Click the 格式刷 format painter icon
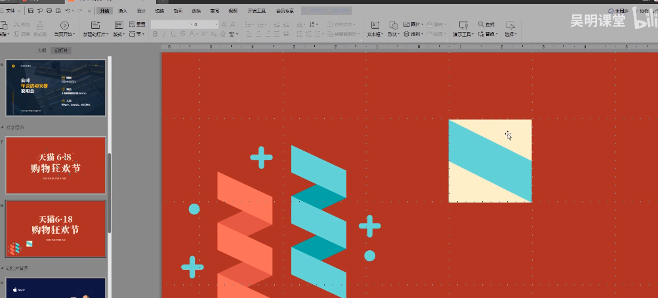This screenshot has height=298, width=658. click(40, 26)
